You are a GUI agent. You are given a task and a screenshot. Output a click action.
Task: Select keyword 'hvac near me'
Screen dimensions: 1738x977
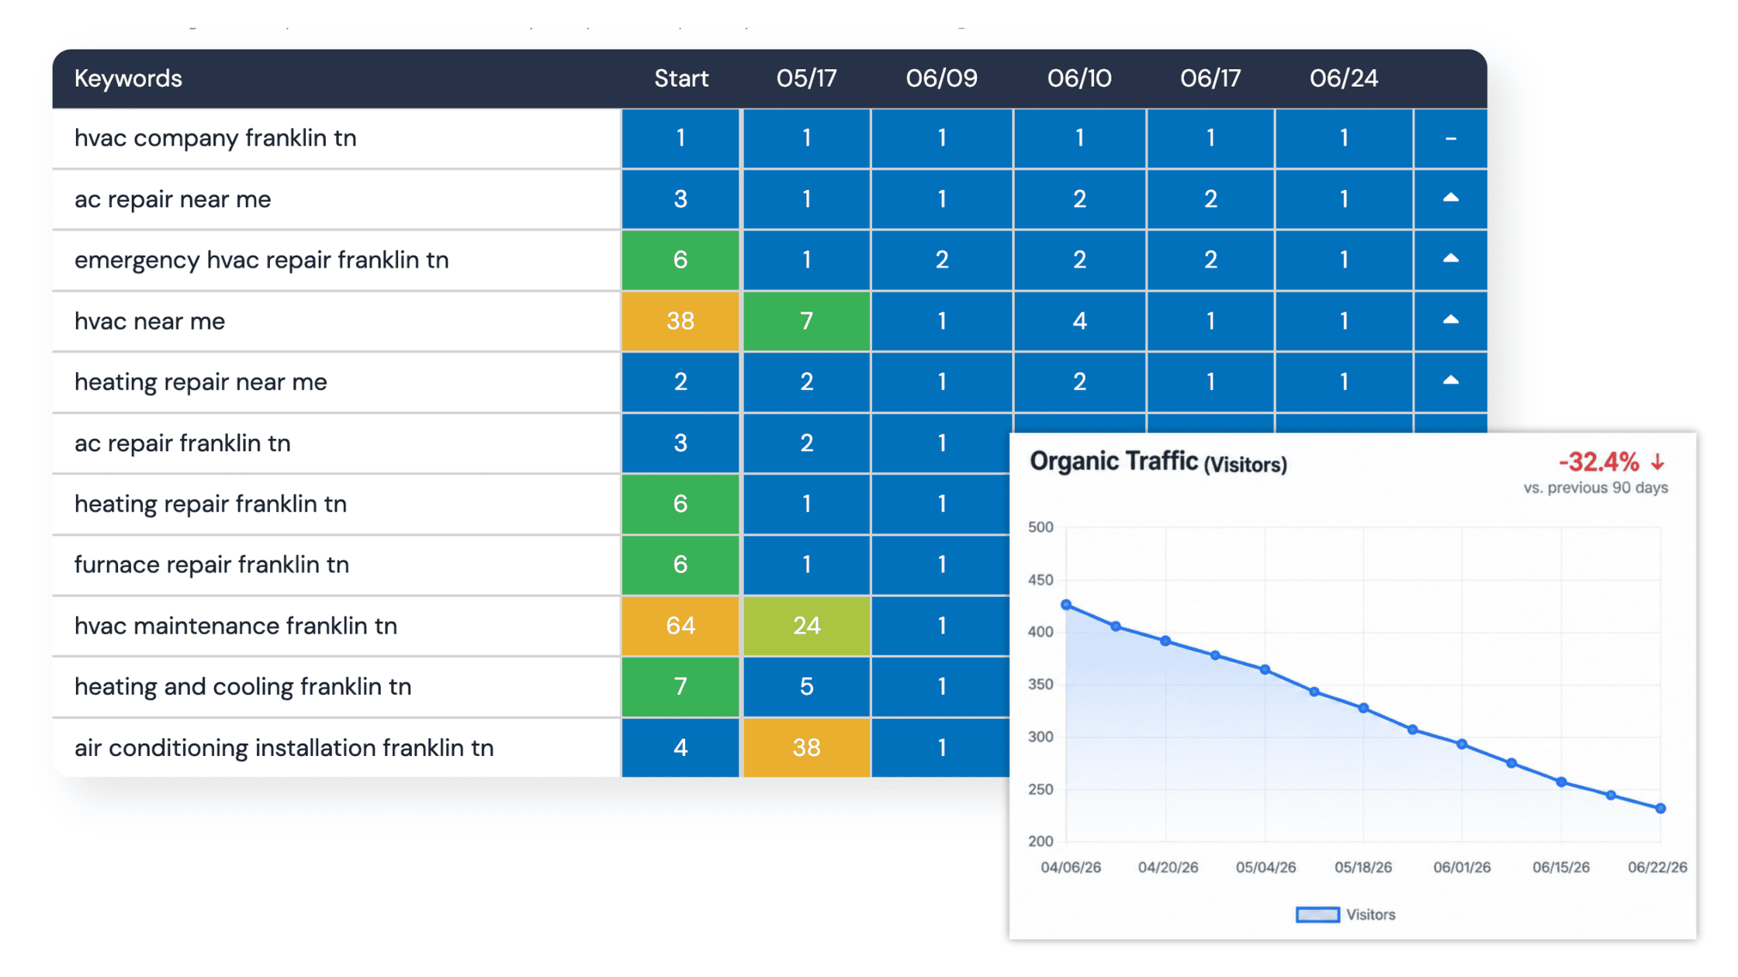(150, 321)
